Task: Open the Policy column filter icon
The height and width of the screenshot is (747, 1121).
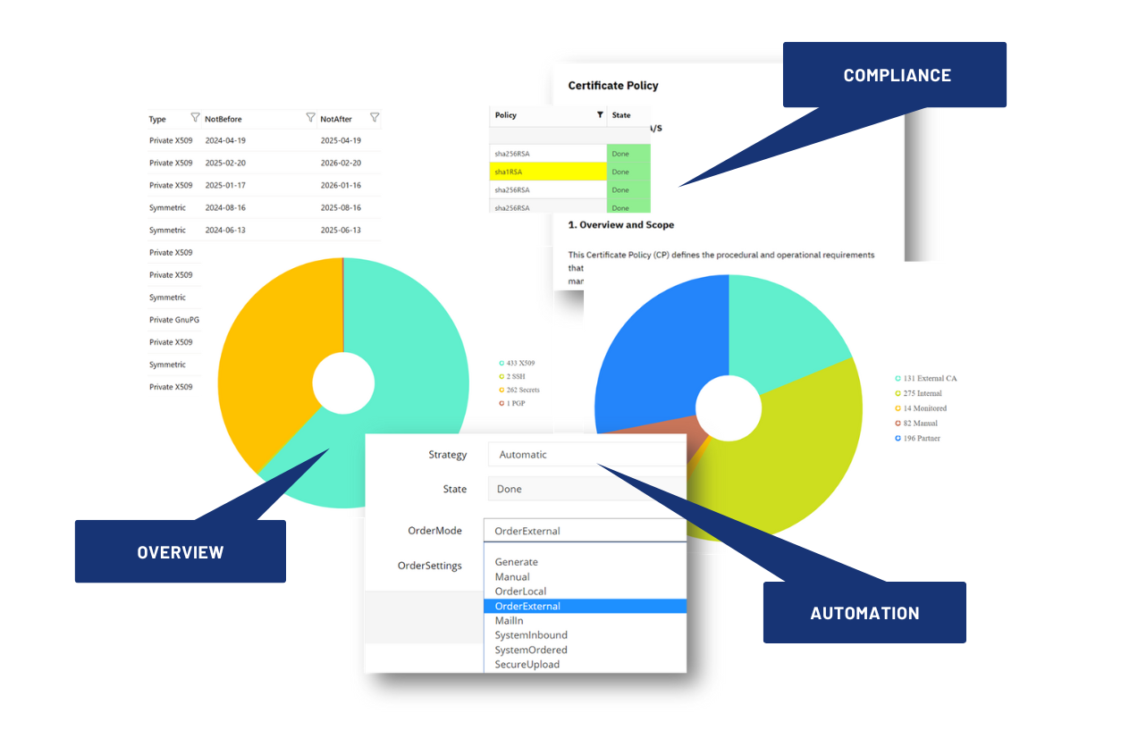Action: [x=599, y=115]
